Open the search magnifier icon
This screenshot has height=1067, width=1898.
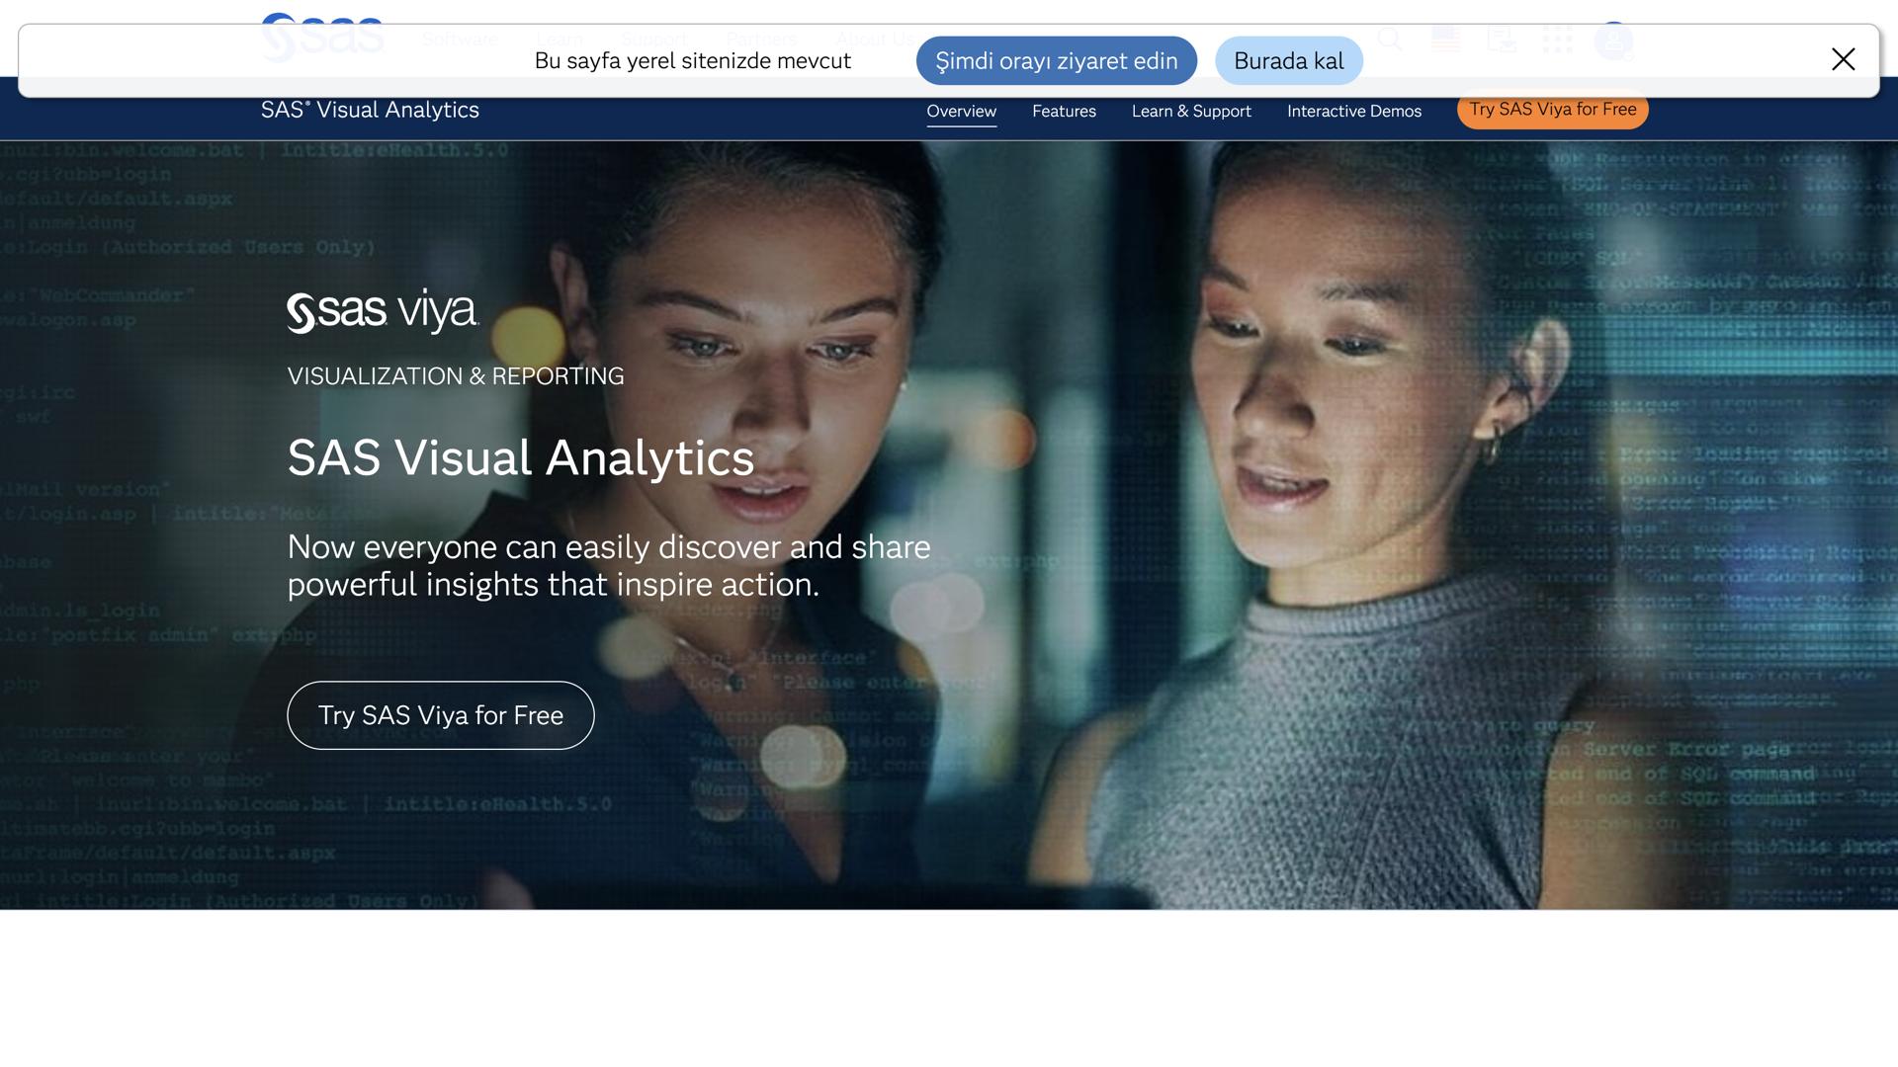[1390, 40]
